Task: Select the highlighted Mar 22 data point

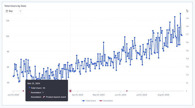Action: tap(70, 71)
